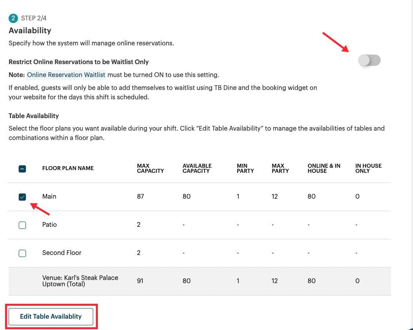Uncheck the Main floor plan checkbox
The image size is (413, 330).
(x=22, y=196)
